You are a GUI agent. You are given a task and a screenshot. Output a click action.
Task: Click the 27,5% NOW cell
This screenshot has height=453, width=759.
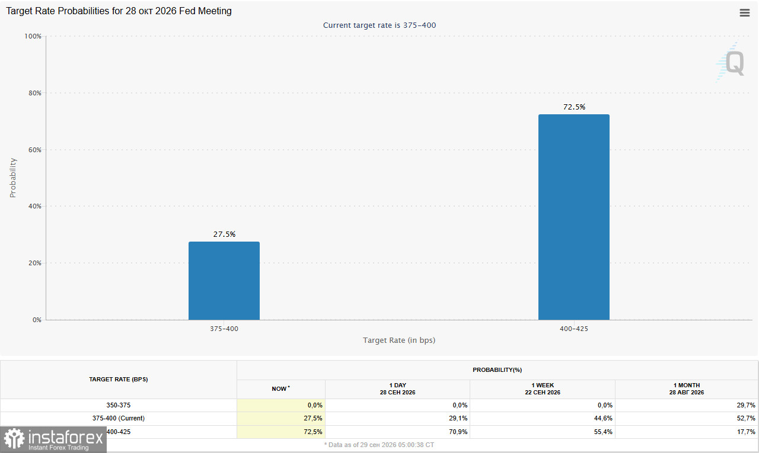point(281,418)
